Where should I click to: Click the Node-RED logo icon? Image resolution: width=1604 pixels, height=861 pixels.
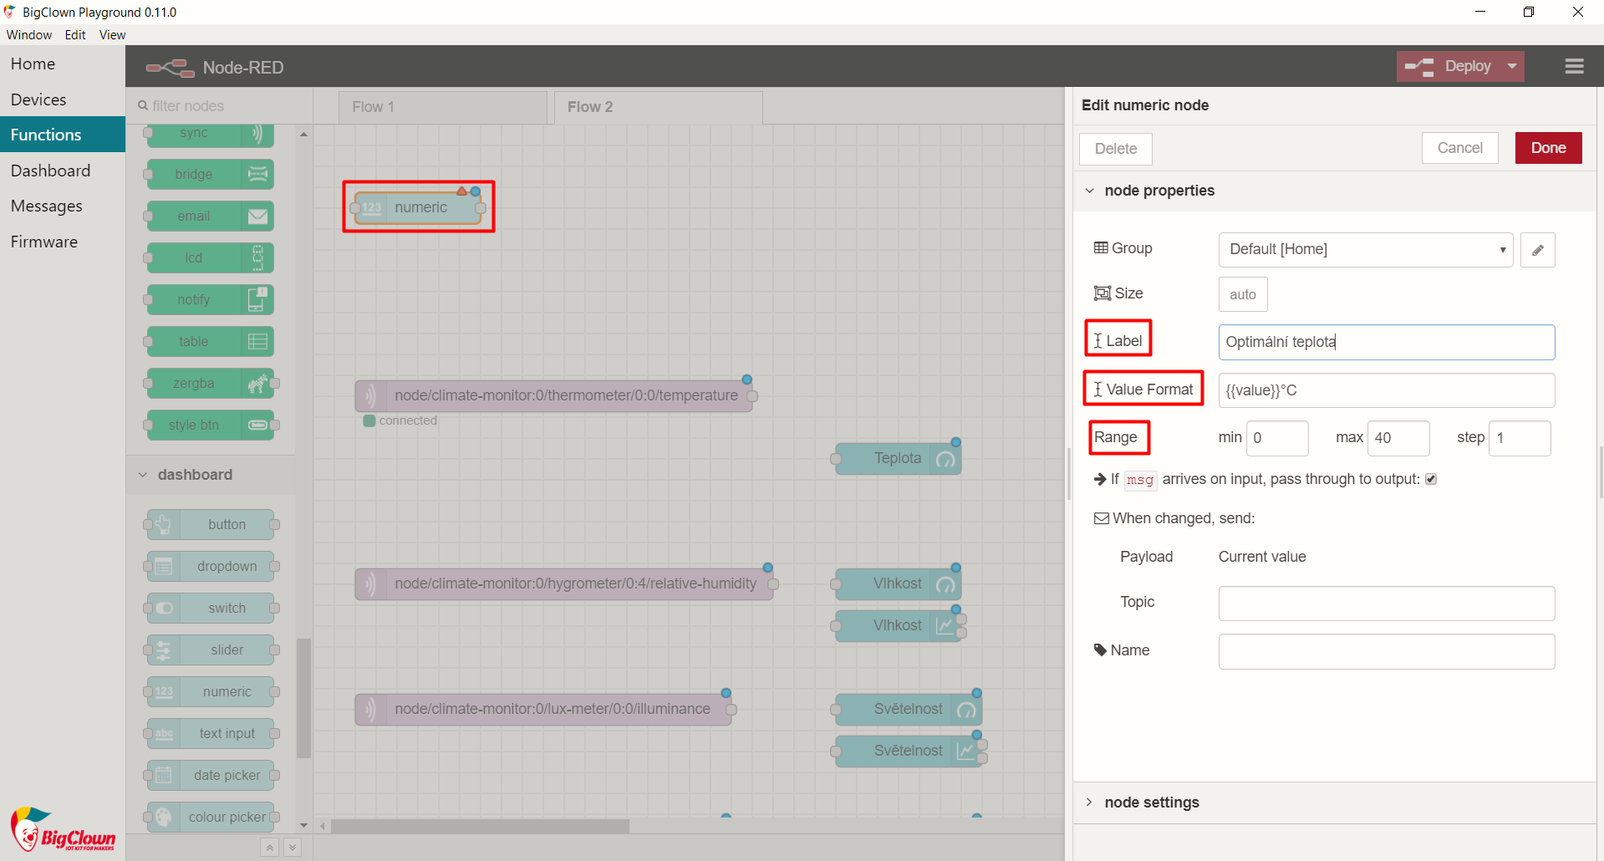171,68
